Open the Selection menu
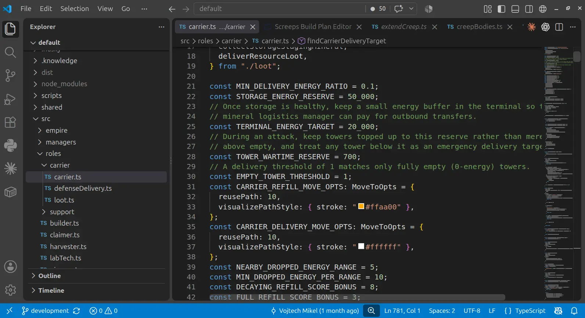585x318 pixels. (x=75, y=9)
